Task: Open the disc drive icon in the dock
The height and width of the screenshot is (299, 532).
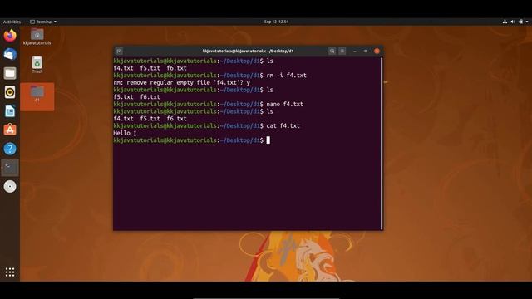Action: coord(10,186)
